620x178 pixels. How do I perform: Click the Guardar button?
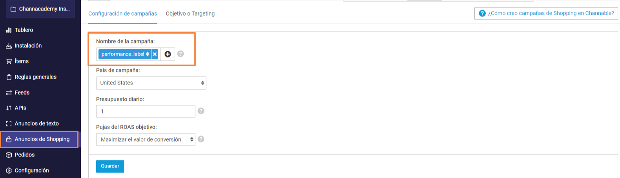(x=110, y=166)
